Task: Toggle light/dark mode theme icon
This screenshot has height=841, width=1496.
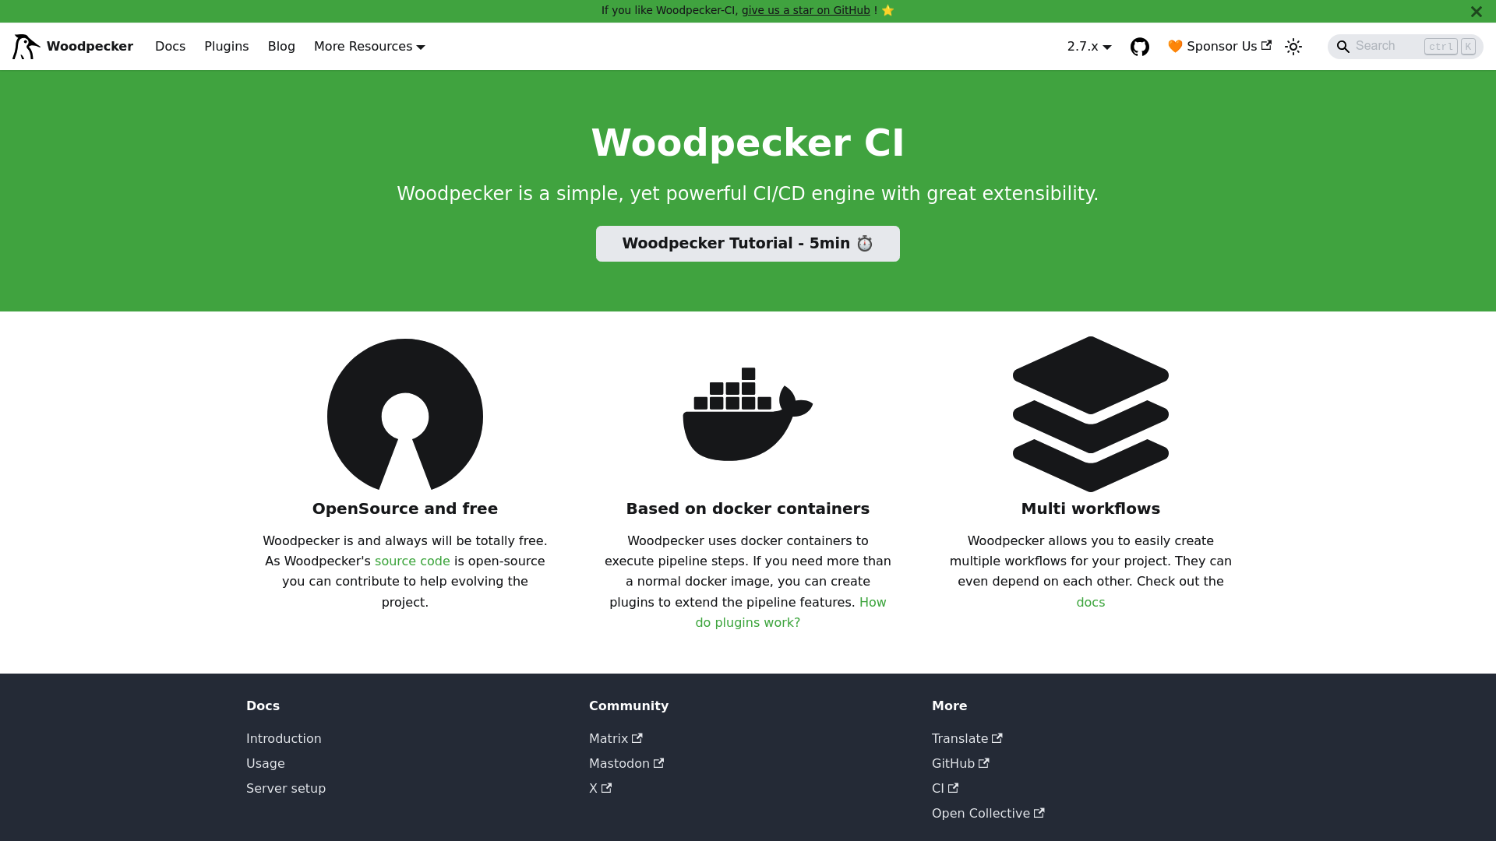Action: click(x=1293, y=46)
